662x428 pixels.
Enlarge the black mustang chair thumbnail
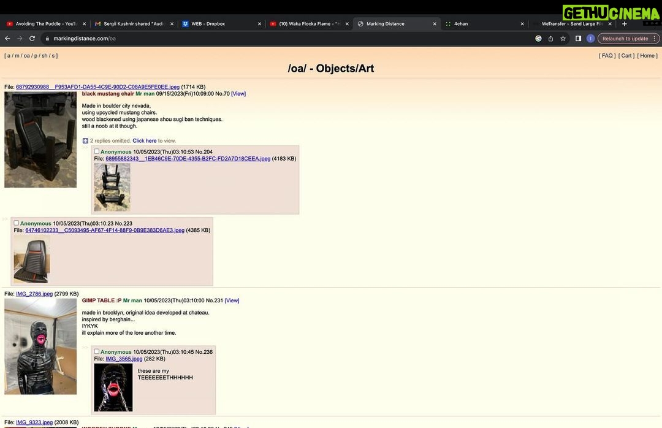pos(40,139)
